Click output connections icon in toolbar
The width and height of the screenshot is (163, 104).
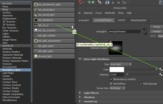point(94,2)
